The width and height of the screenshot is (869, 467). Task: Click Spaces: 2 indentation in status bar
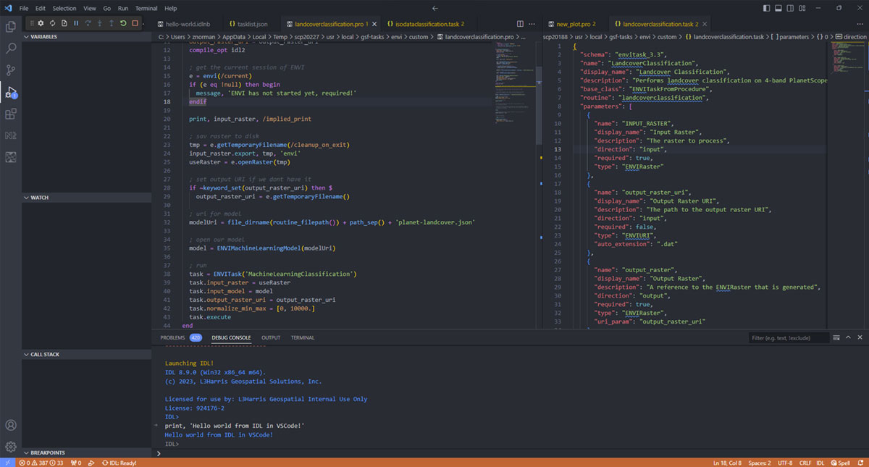pos(759,462)
